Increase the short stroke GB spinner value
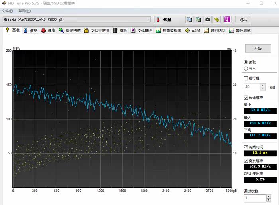The height and width of the screenshot is (205, 279). click(263, 85)
